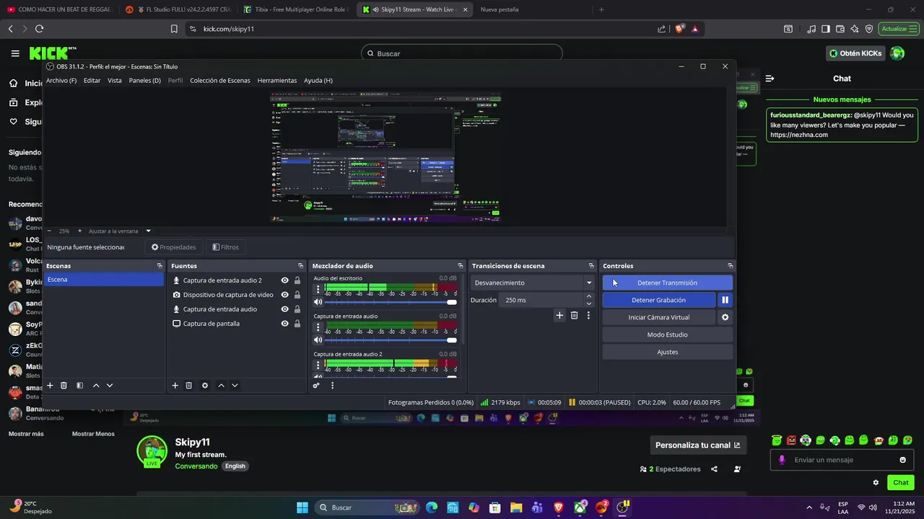The height and width of the screenshot is (519, 924).
Task: Move scene up in Escenas panel
Action: click(x=96, y=386)
